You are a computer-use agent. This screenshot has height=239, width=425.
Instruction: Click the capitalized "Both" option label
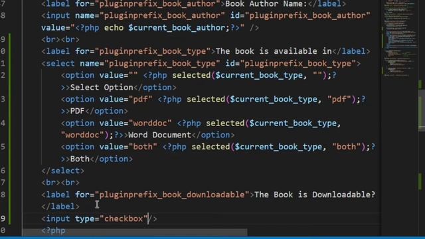80,159
